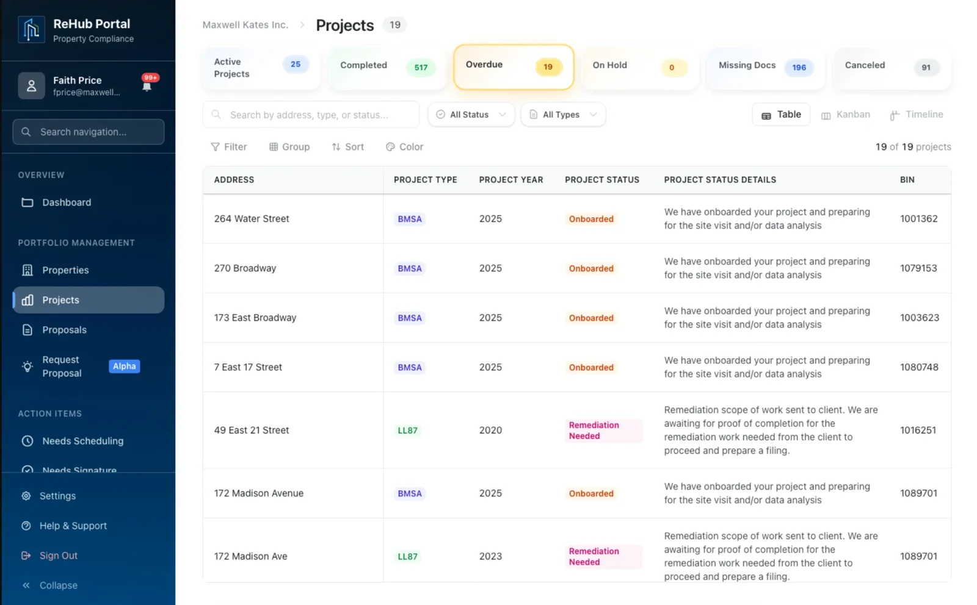The image size is (977, 605).
Task: Select the Active Projects card
Action: [261, 68]
